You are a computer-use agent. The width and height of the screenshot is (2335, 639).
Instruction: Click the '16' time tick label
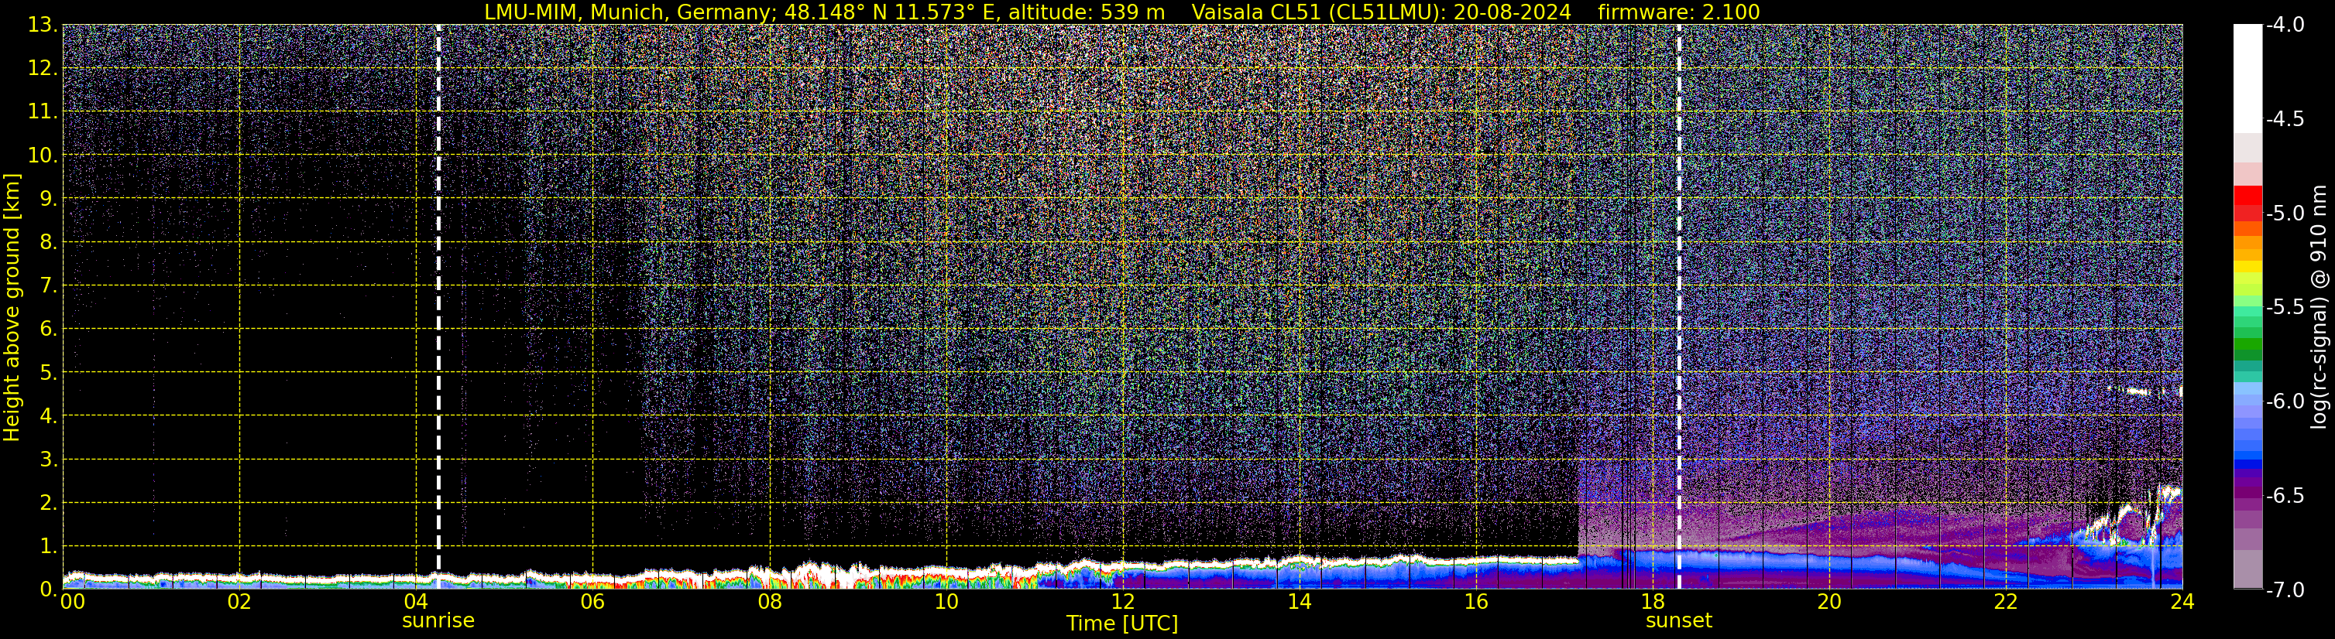click(1477, 602)
